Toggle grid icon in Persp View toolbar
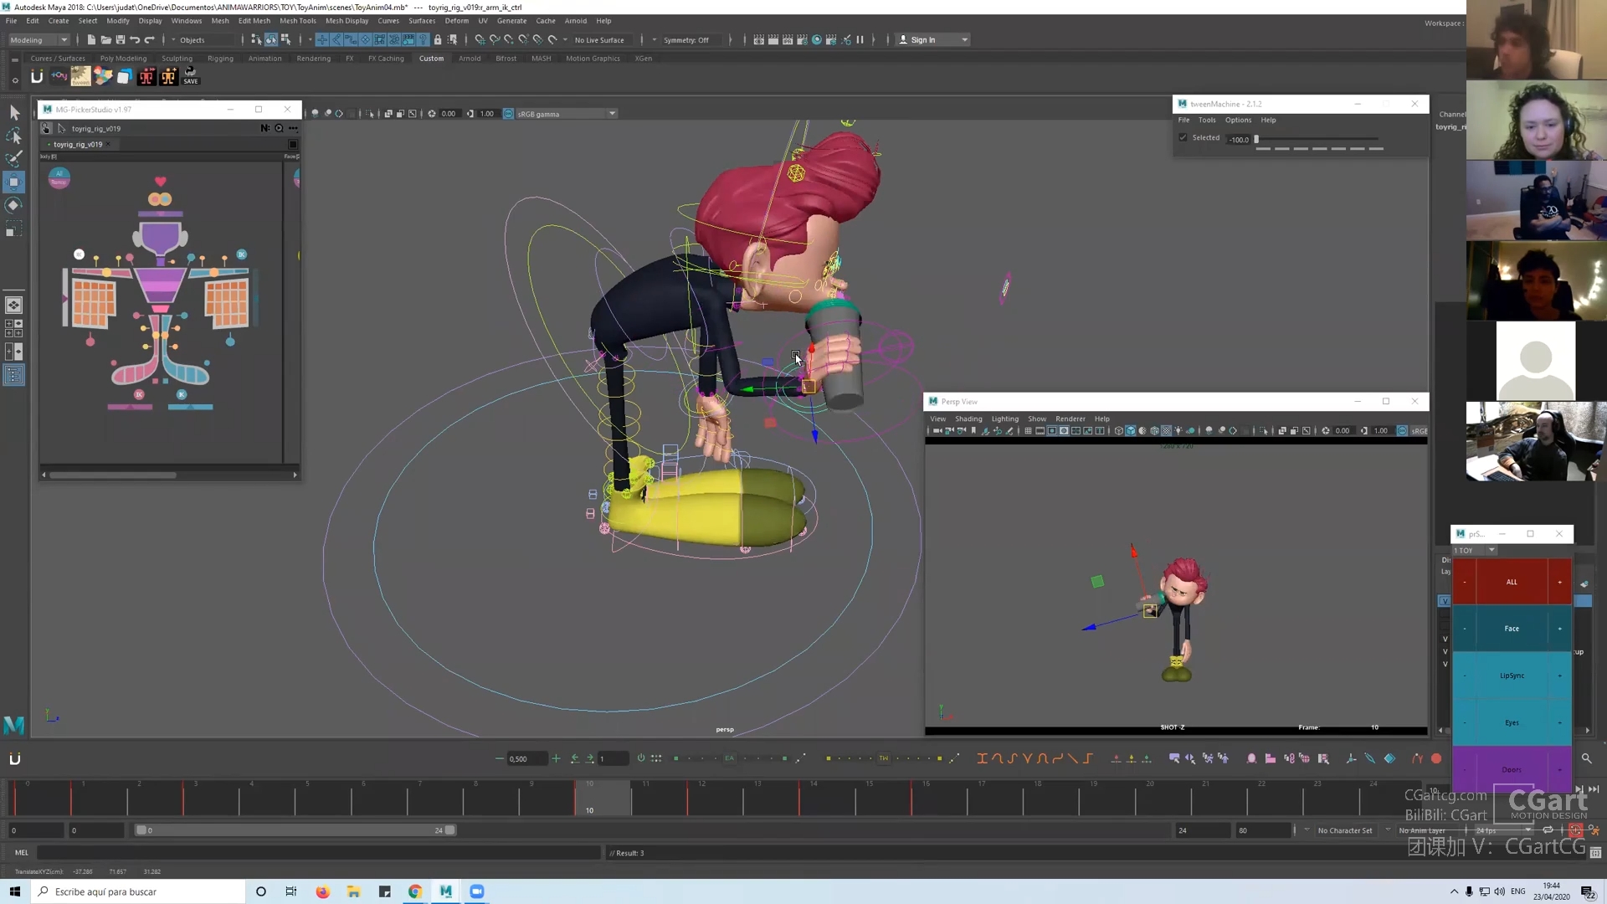The width and height of the screenshot is (1607, 904). 1028,431
